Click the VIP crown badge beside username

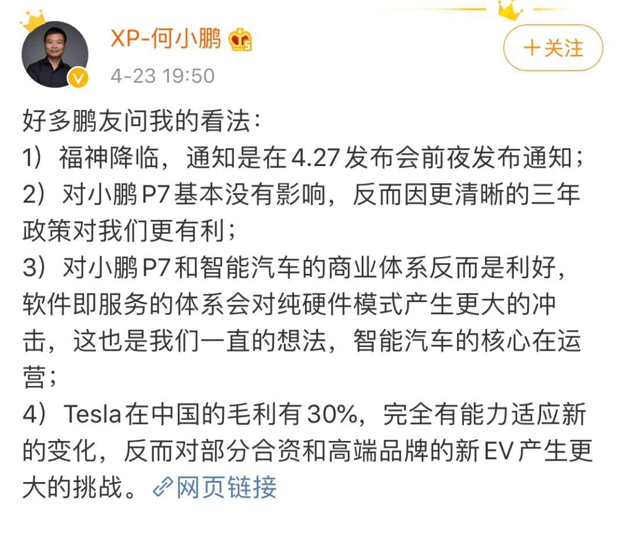coord(240,41)
